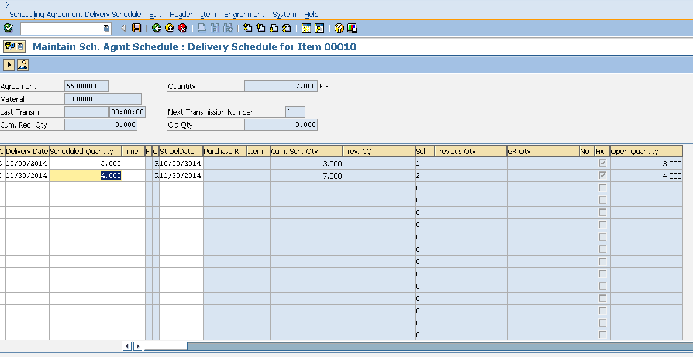Click the Print icon
The height and width of the screenshot is (357, 693).
click(x=202, y=28)
